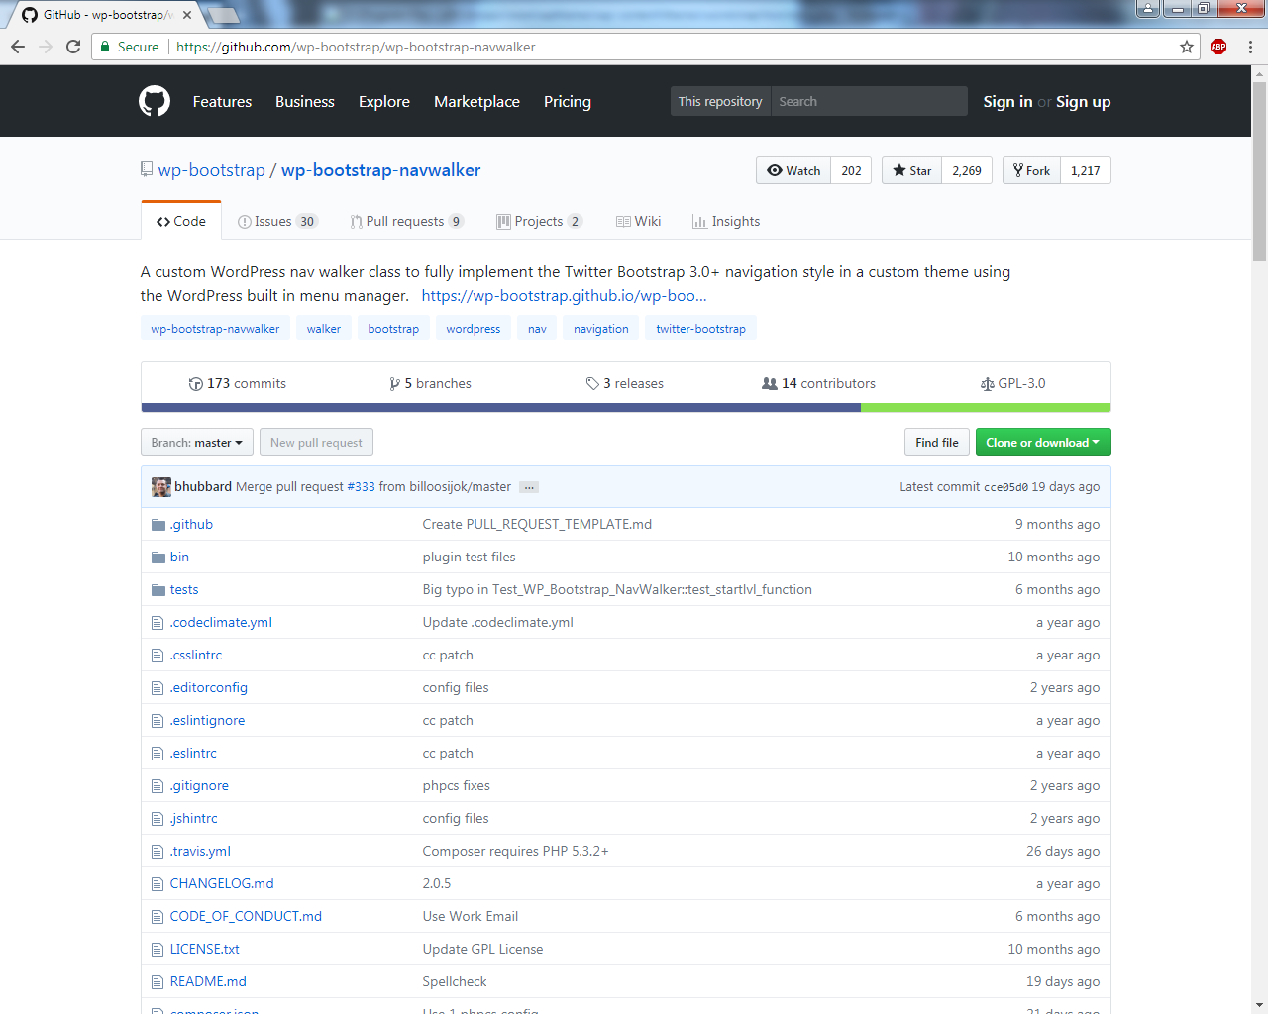Click the file icon beside .codeclimate.yml

[x=157, y=623]
